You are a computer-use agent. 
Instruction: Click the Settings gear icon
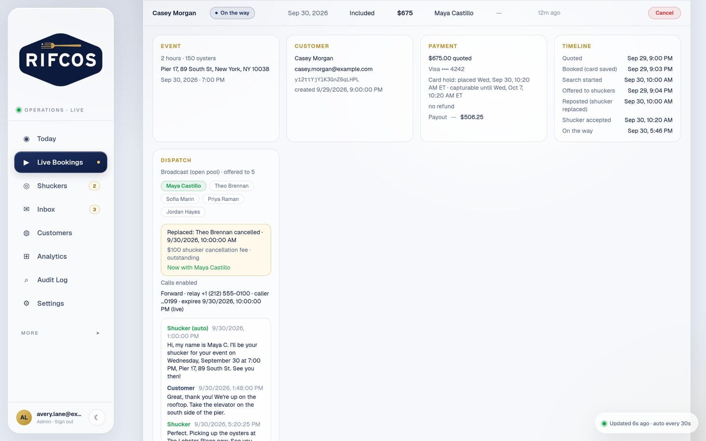26,303
